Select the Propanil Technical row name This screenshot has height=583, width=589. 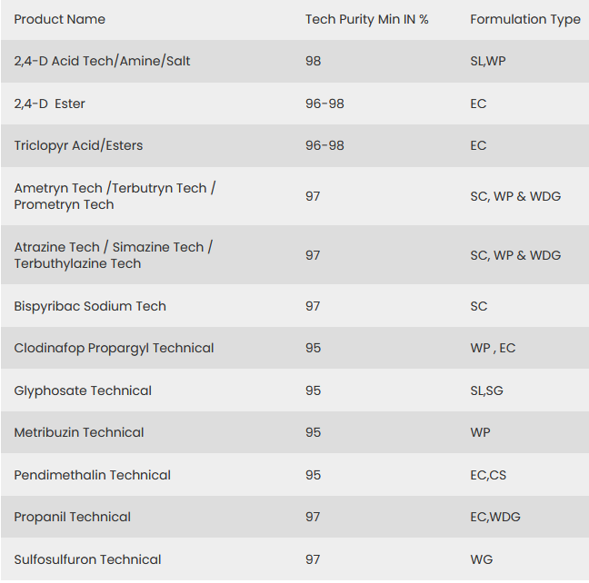pyautogui.click(x=72, y=517)
